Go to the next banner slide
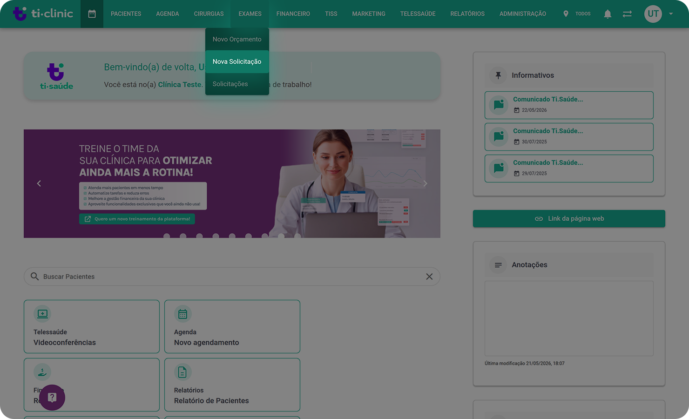The height and width of the screenshot is (419, 689). pos(425,183)
